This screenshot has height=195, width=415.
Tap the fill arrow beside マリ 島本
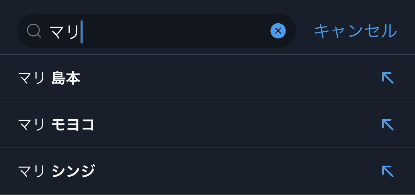[x=387, y=78]
